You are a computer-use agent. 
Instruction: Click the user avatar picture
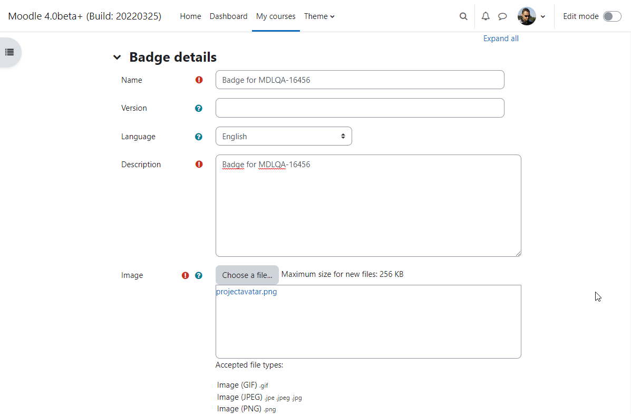click(527, 16)
